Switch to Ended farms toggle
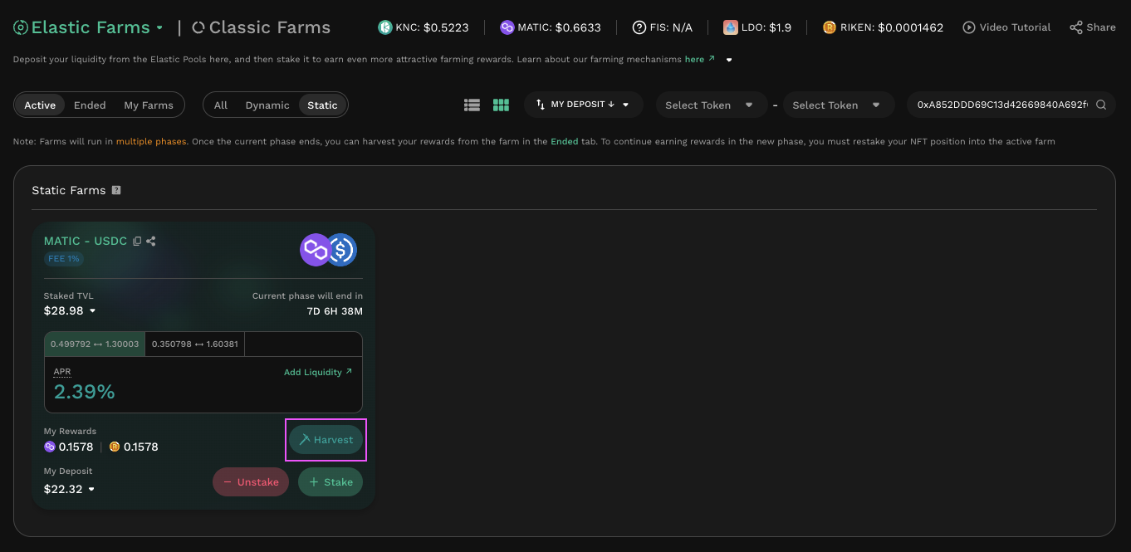This screenshot has width=1131, height=552. pos(90,105)
